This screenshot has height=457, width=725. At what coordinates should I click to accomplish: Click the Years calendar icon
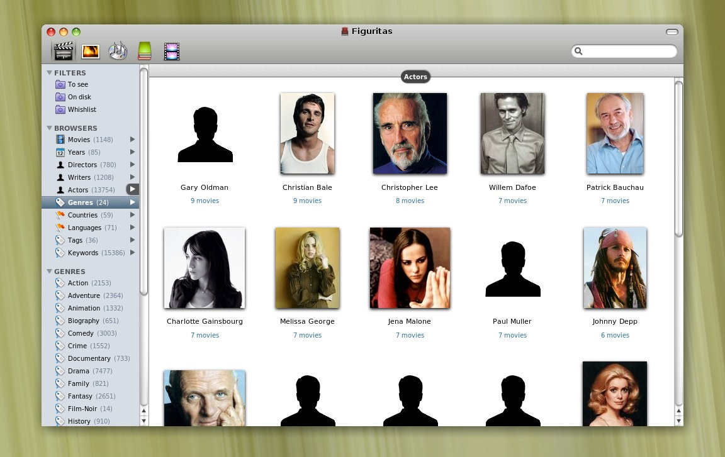[x=60, y=152]
